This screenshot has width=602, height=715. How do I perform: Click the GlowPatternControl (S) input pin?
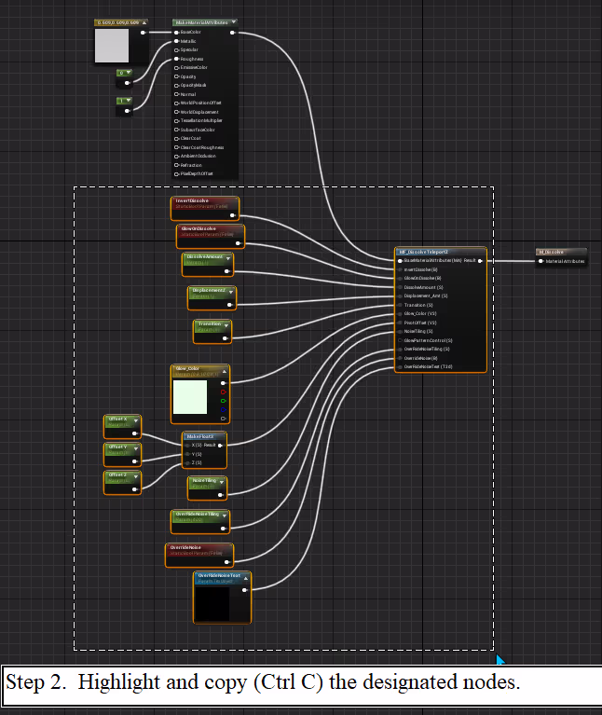[400, 340]
